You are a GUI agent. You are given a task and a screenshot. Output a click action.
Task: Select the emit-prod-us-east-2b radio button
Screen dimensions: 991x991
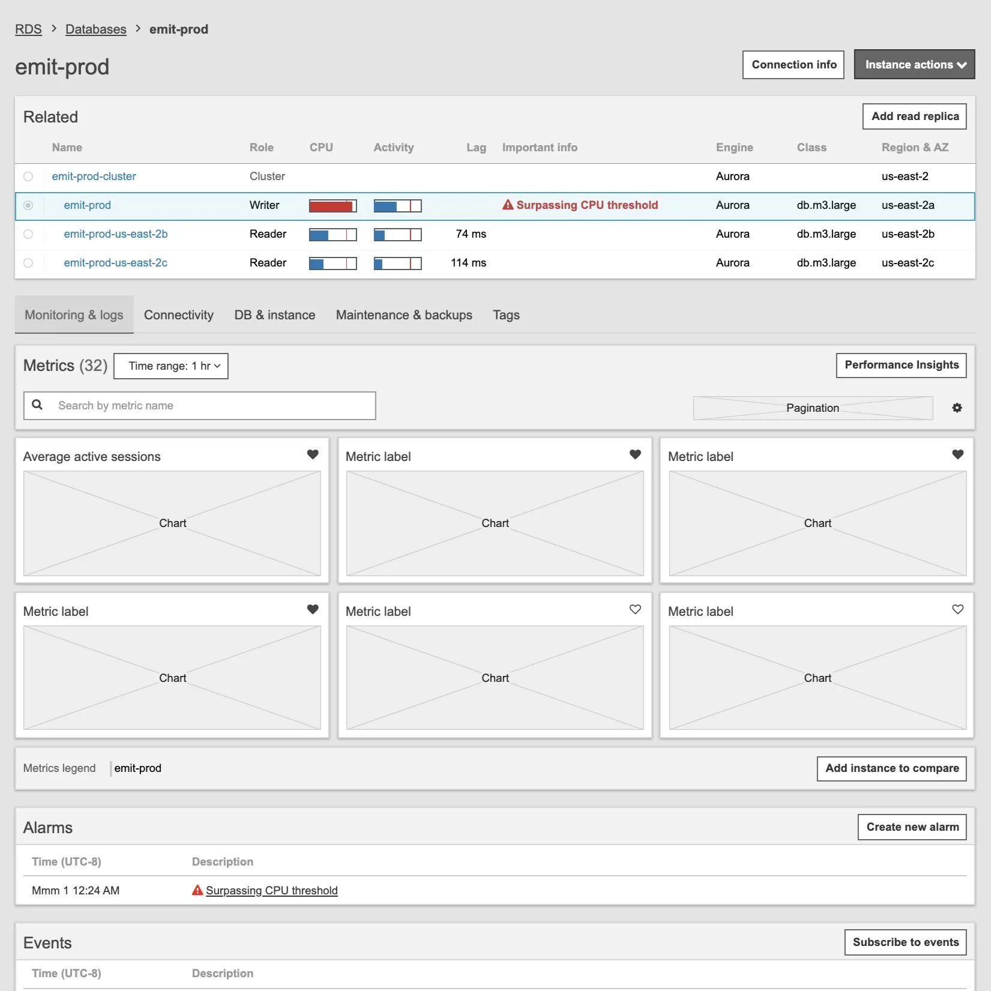tap(28, 234)
